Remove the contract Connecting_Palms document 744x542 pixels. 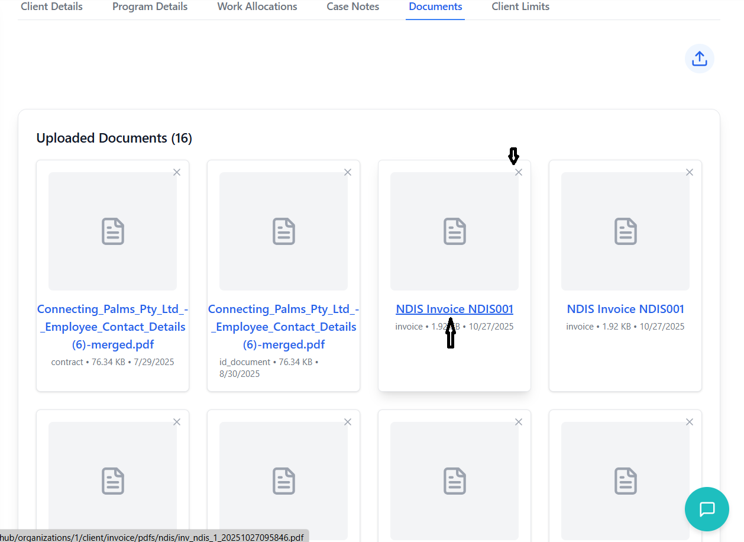point(177,172)
